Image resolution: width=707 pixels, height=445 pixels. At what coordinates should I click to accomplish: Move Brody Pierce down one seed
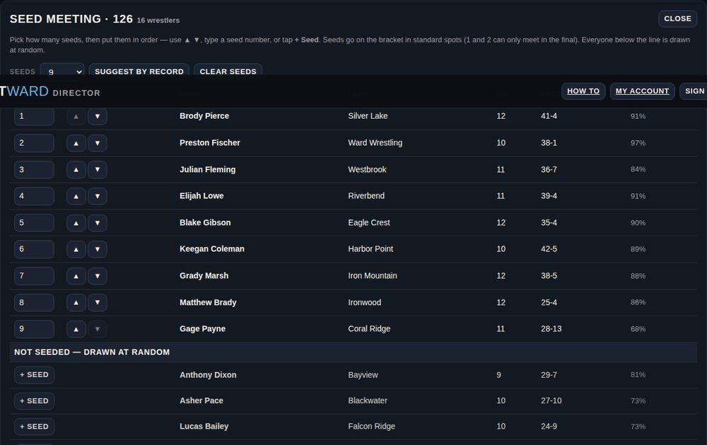pos(98,117)
